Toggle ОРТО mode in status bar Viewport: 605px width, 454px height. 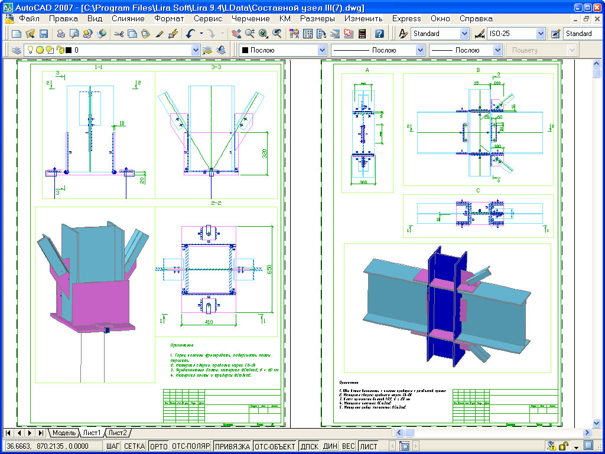click(158, 446)
